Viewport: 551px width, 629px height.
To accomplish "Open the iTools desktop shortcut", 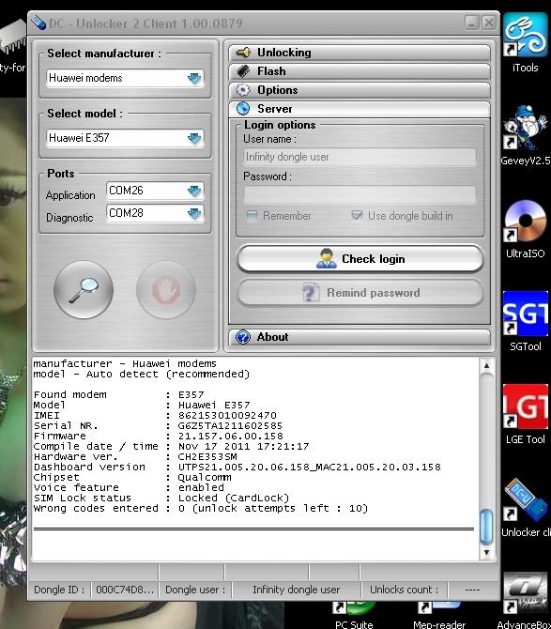I will pos(525,41).
